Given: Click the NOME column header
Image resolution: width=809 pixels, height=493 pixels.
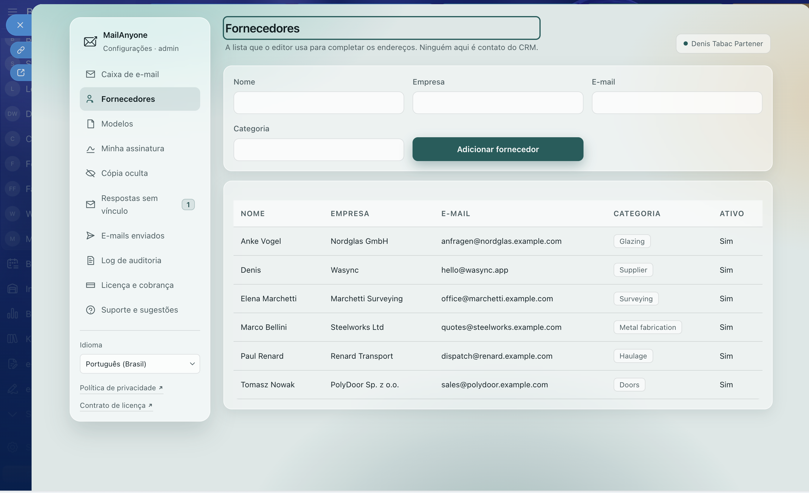Looking at the screenshot, I should [x=253, y=213].
